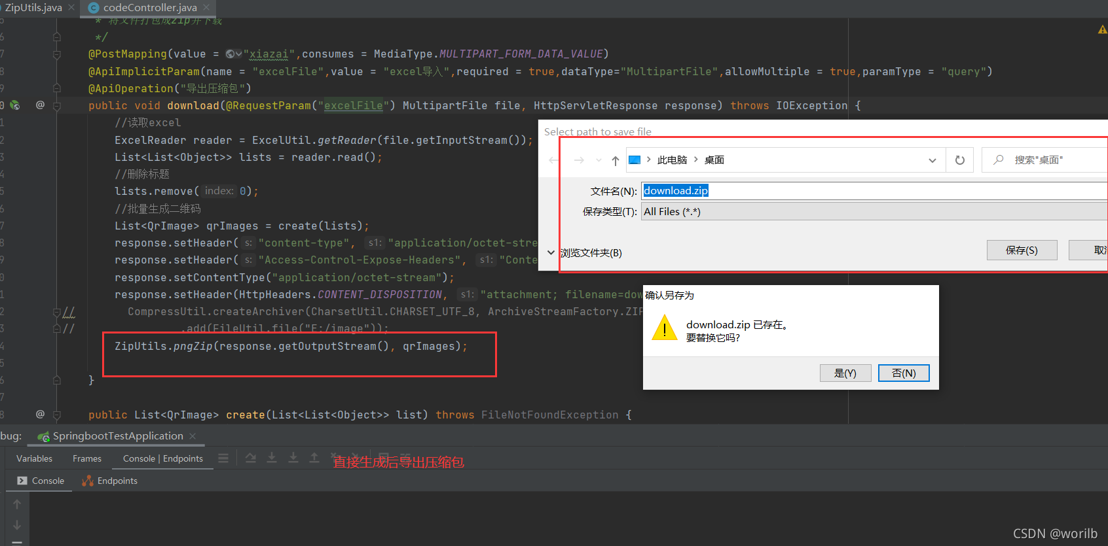
Task: Fold the annotations starting at @PostMapping
Action: 57,54
